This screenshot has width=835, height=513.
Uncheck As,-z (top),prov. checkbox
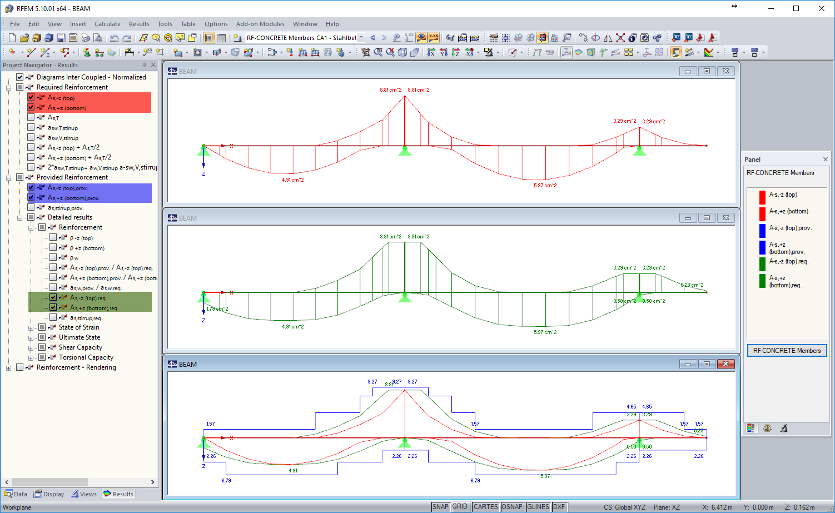coord(31,187)
